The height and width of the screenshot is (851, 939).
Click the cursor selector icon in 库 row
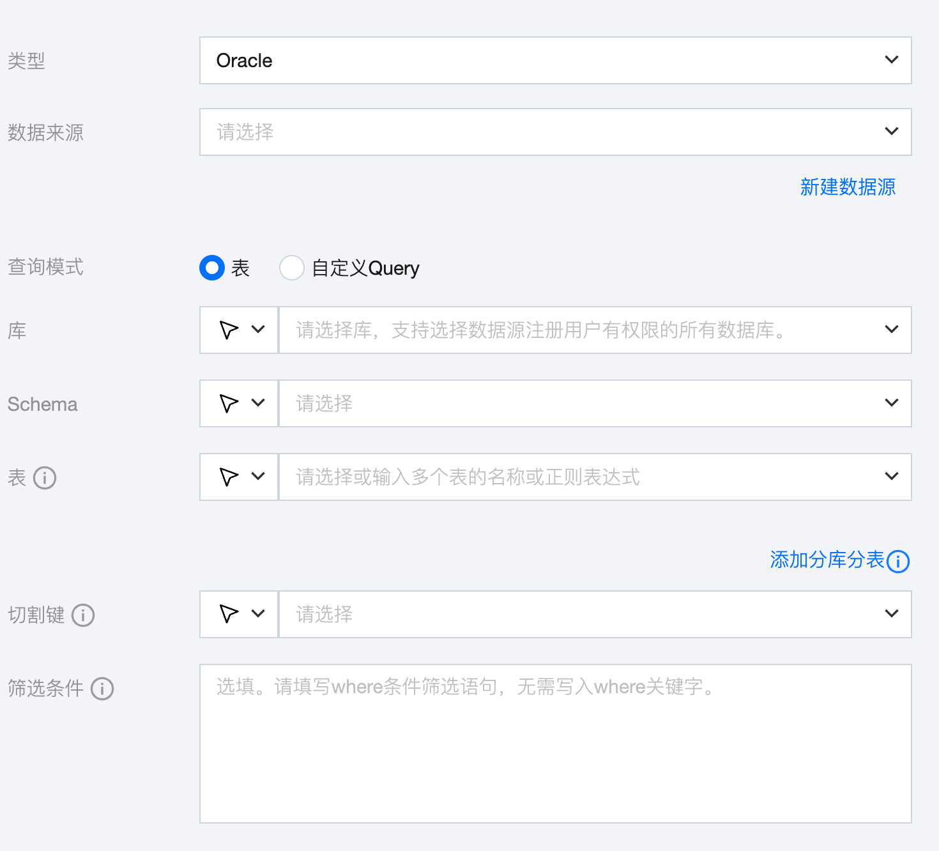(x=229, y=330)
